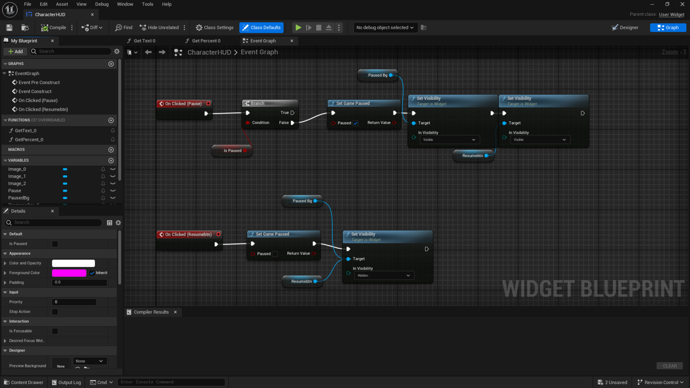The image size is (690, 388).
Task: Add new graph with plus icon
Action: (x=111, y=64)
